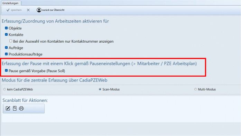Toggle the Kontakte checkbox

pos(6,35)
